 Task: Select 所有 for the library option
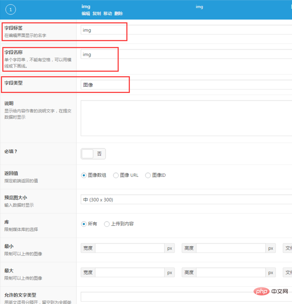(84, 224)
